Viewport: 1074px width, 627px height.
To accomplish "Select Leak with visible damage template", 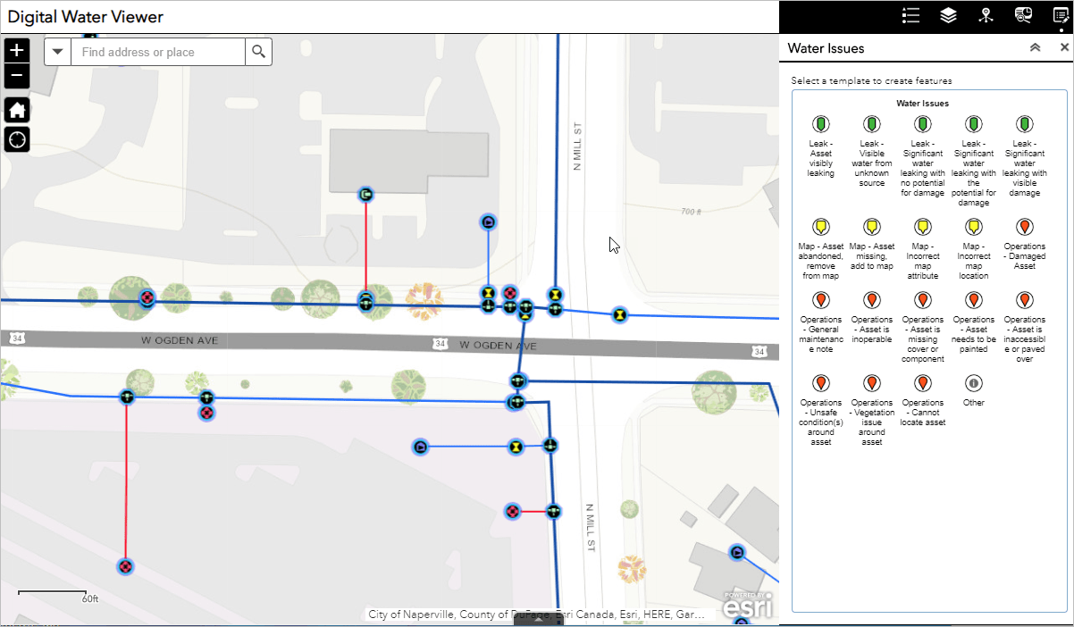I will coord(1025,156).
